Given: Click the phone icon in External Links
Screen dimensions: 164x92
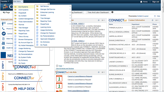Looking at the screenshot, I should tap(3, 29).
